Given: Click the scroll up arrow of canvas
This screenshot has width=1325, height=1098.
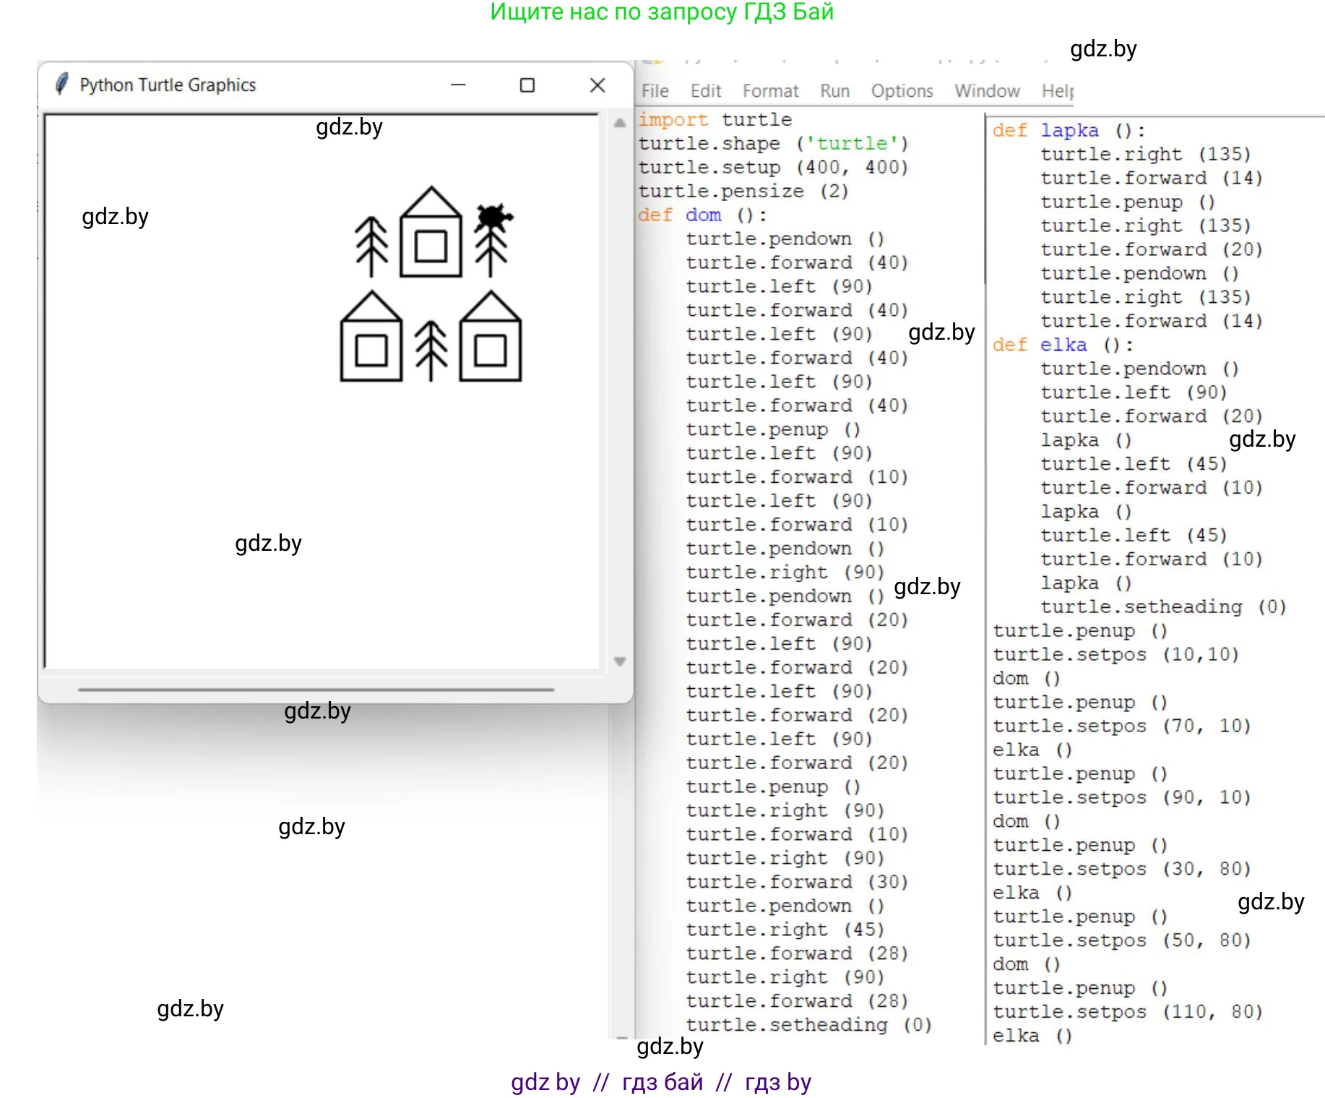Looking at the screenshot, I should pyautogui.click(x=619, y=123).
